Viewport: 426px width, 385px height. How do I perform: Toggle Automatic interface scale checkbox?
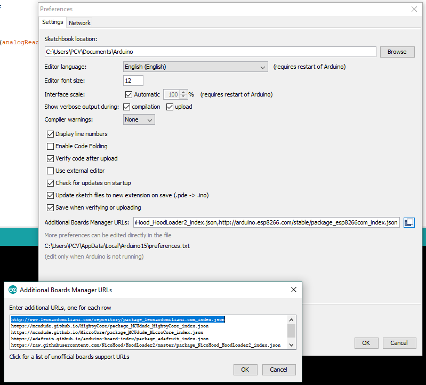coord(128,94)
